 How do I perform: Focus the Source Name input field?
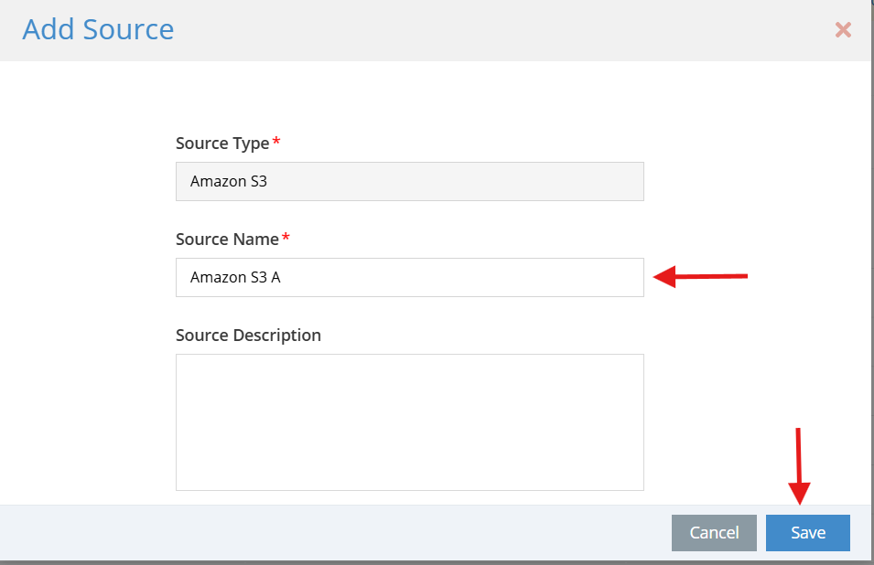(410, 277)
